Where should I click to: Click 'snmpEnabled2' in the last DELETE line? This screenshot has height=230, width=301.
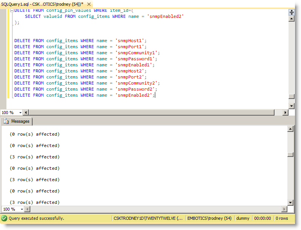(134, 95)
